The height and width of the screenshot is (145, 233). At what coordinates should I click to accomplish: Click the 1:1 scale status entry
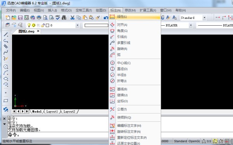[x=209, y=141]
